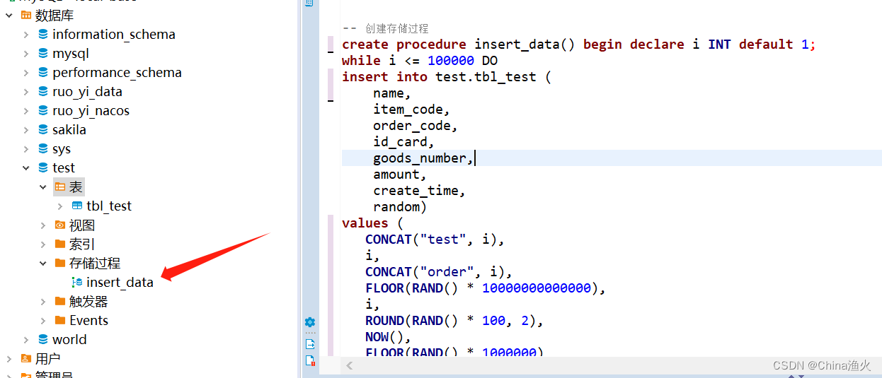Place cursor on the 'name,' line
Viewport: 882px width, 378px height.
tap(392, 93)
